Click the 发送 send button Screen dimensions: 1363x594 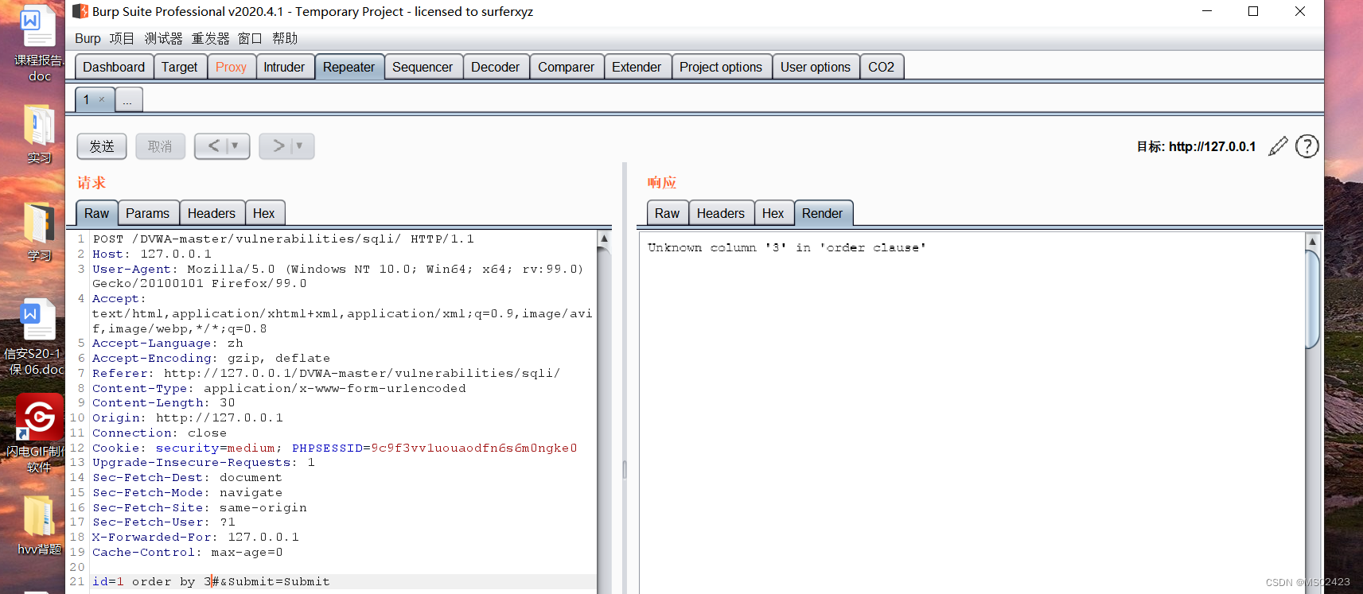coord(102,146)
